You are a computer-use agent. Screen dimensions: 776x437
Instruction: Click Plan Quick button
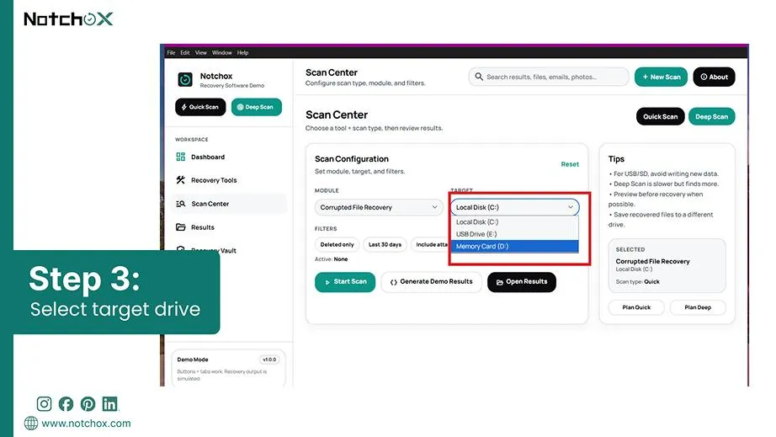(636, 307)
